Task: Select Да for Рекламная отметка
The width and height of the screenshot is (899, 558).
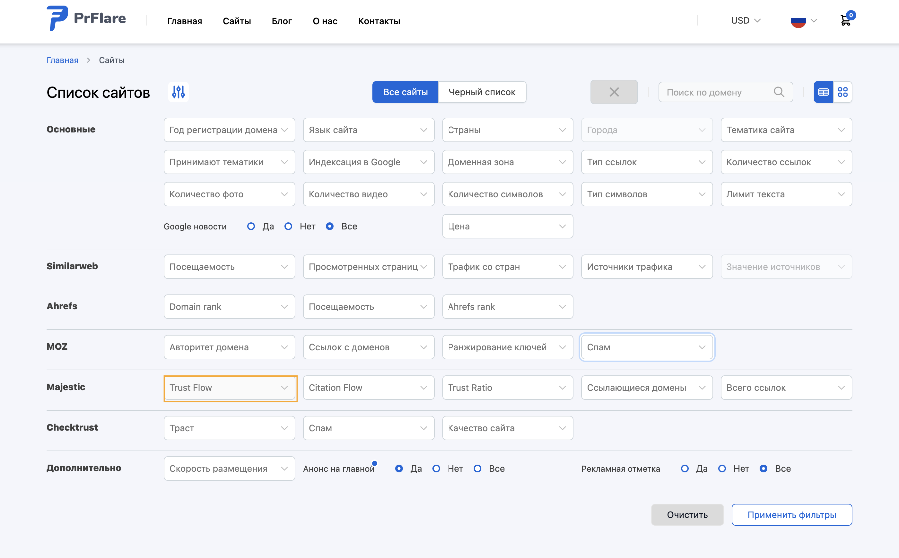Action: [685, 469]
